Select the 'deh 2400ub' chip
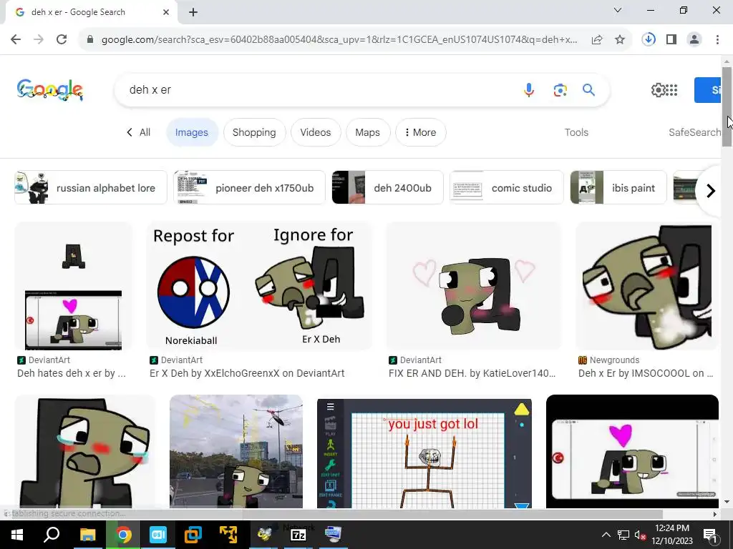 point(387,187)
